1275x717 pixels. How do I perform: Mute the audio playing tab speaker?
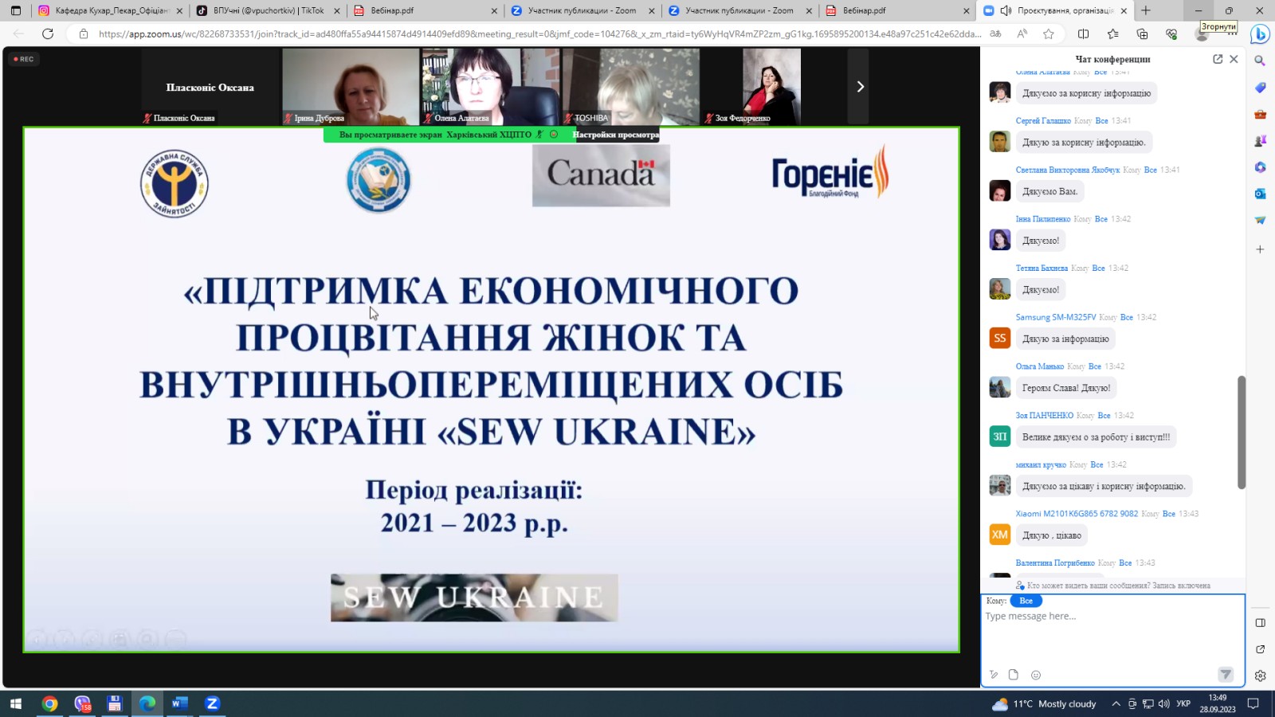1006,10
